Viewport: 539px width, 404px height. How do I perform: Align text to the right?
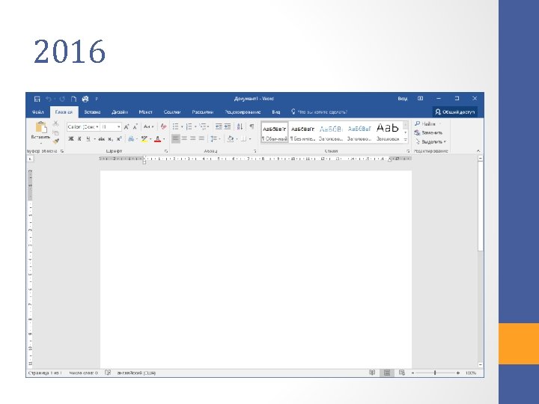[193, 139]
